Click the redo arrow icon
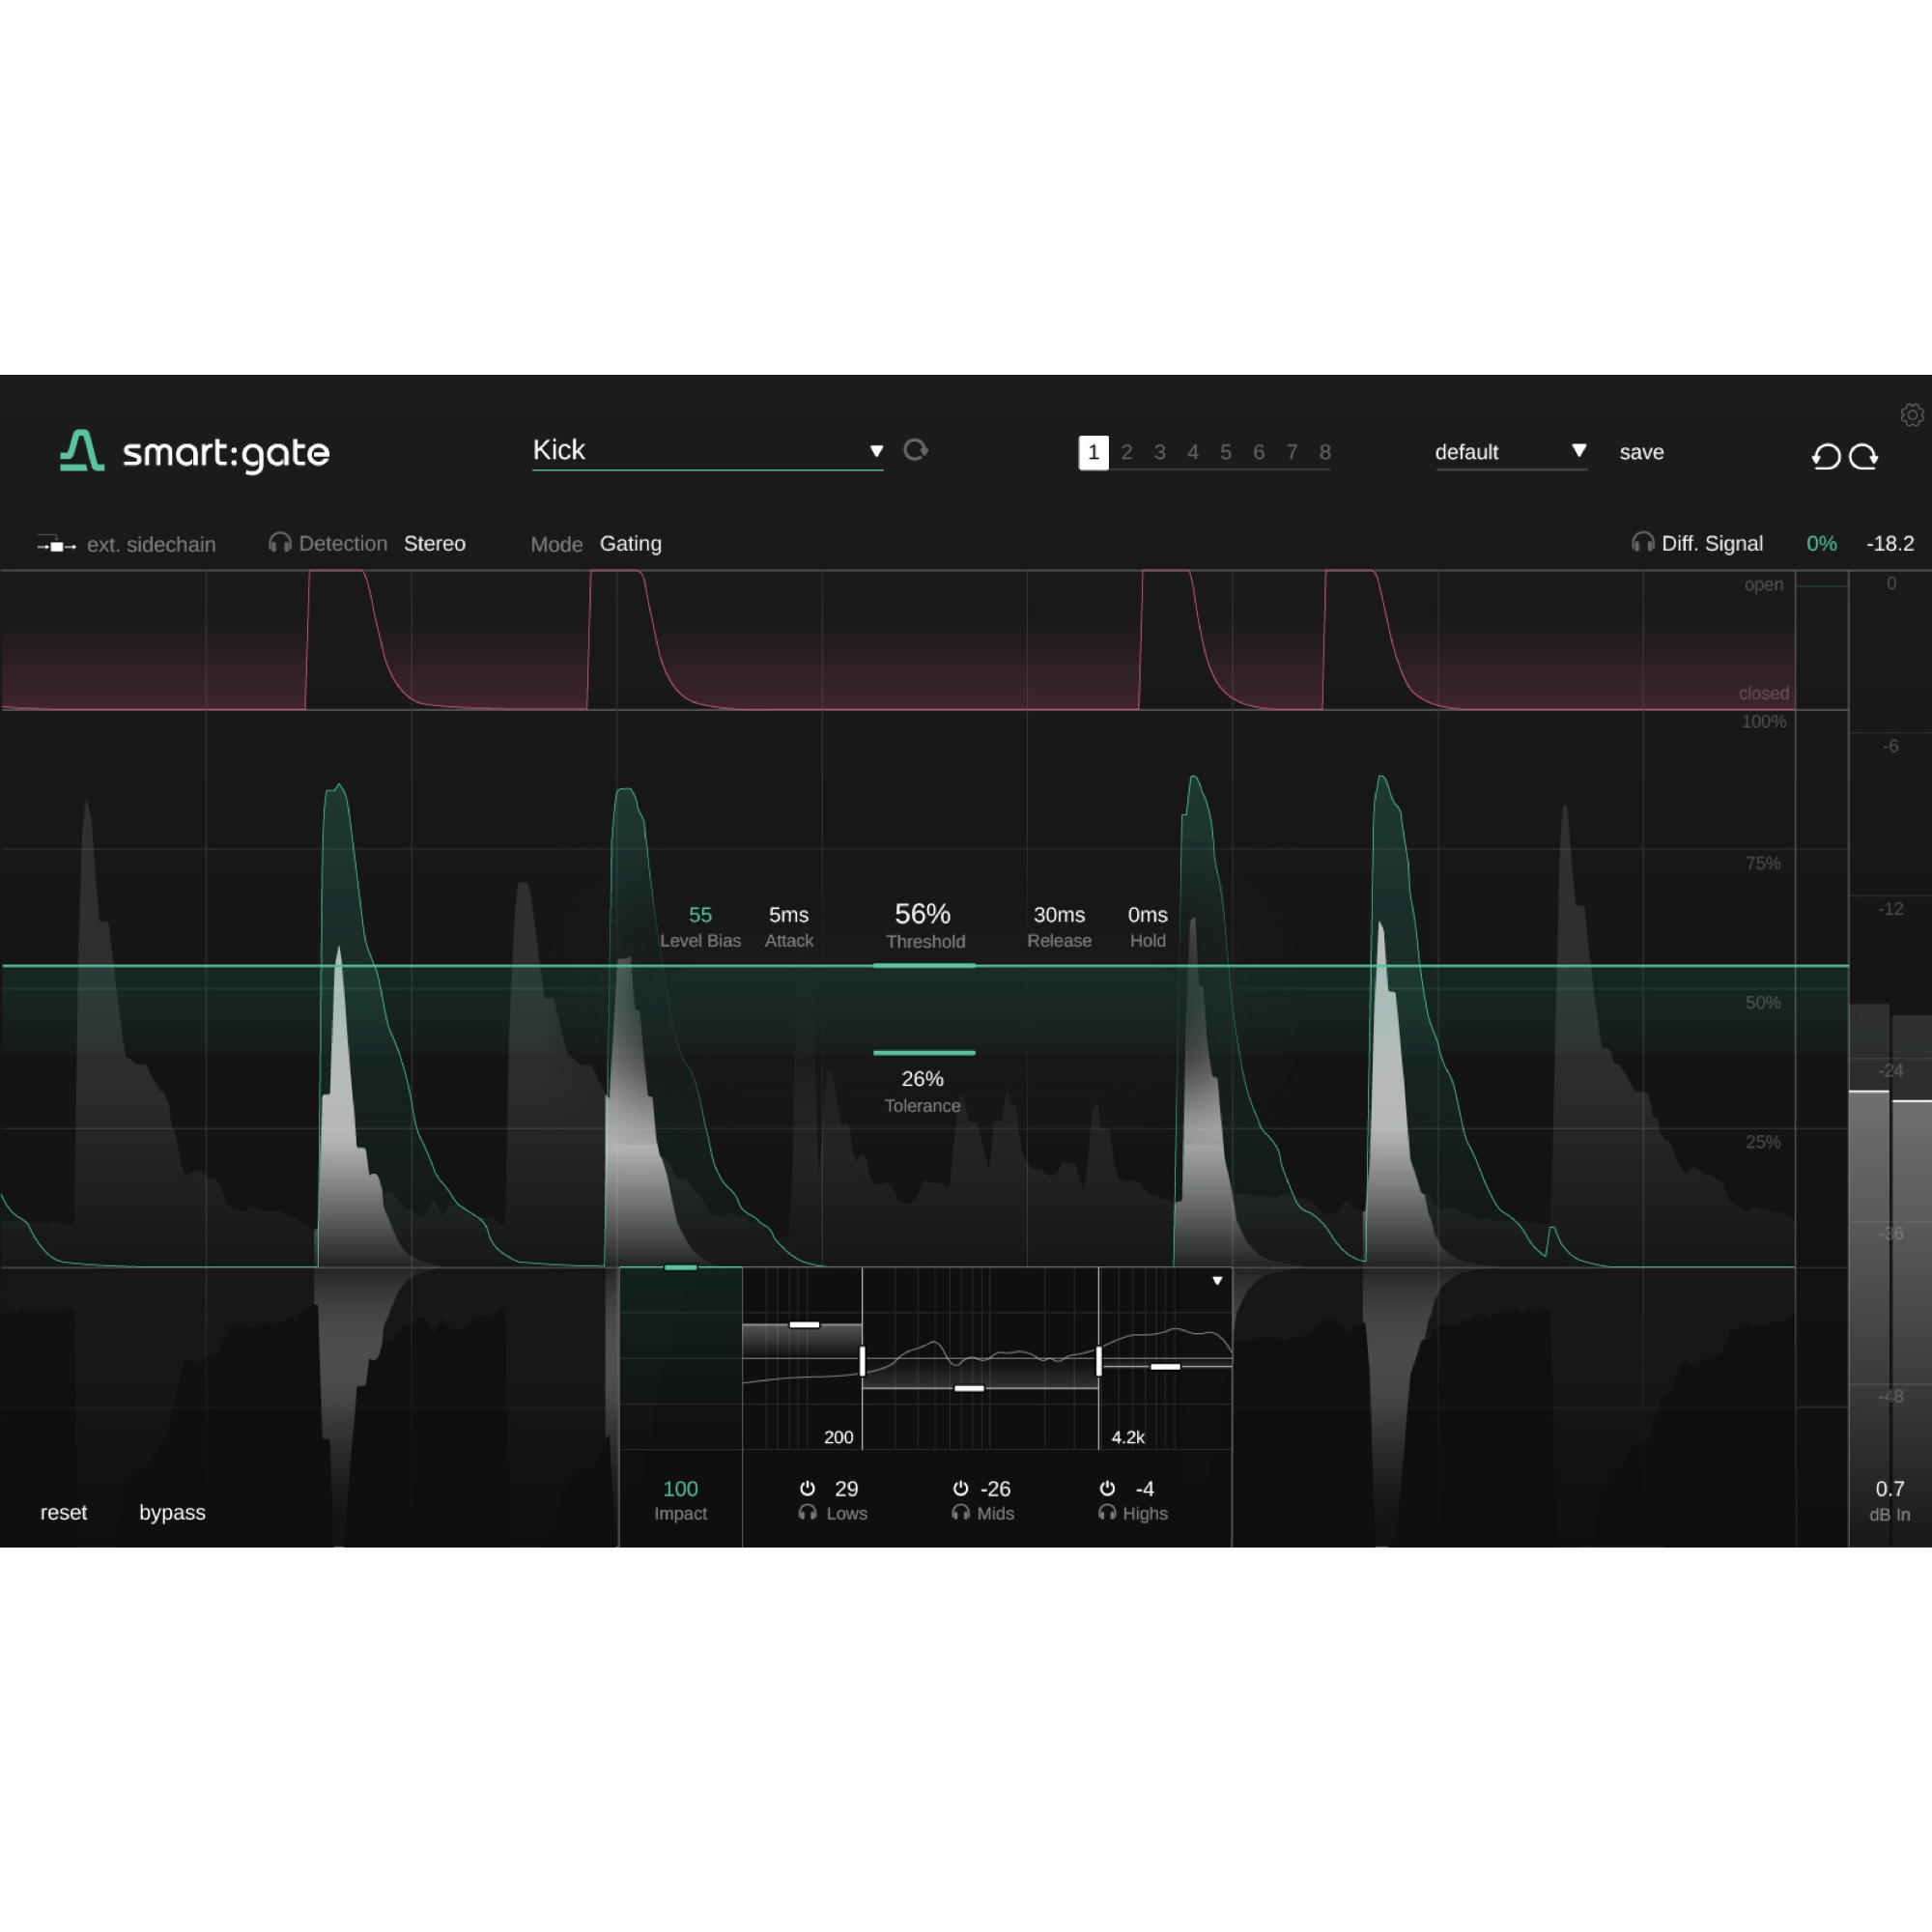Screen dimensions: 1932x1932 tap(1864, 457)
